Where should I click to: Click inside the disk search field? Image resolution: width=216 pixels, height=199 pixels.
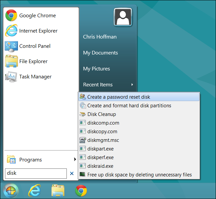(36, 173)
